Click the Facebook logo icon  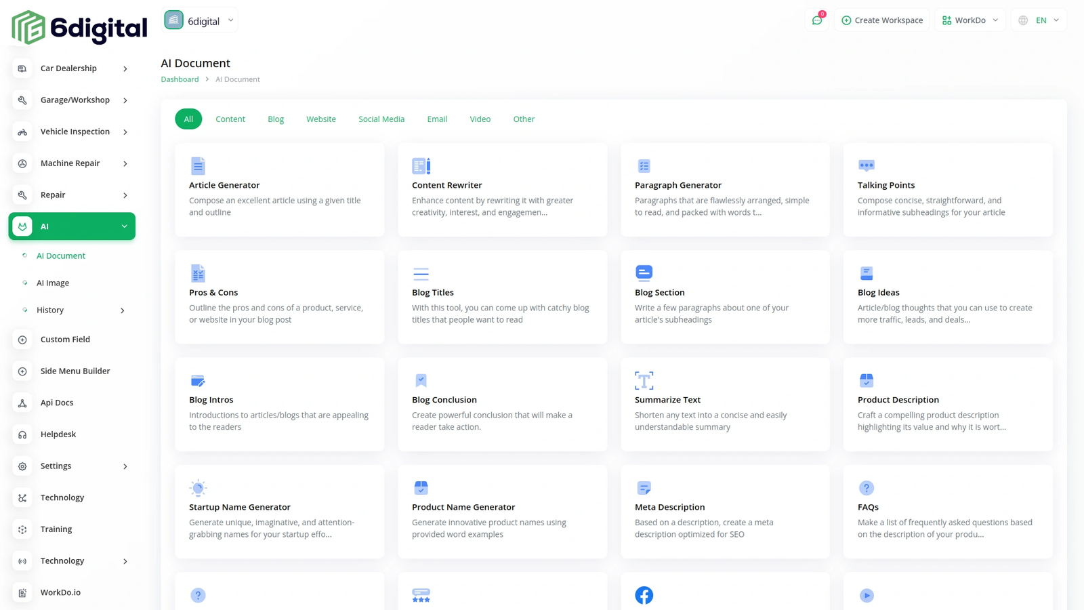pos(644,595)
